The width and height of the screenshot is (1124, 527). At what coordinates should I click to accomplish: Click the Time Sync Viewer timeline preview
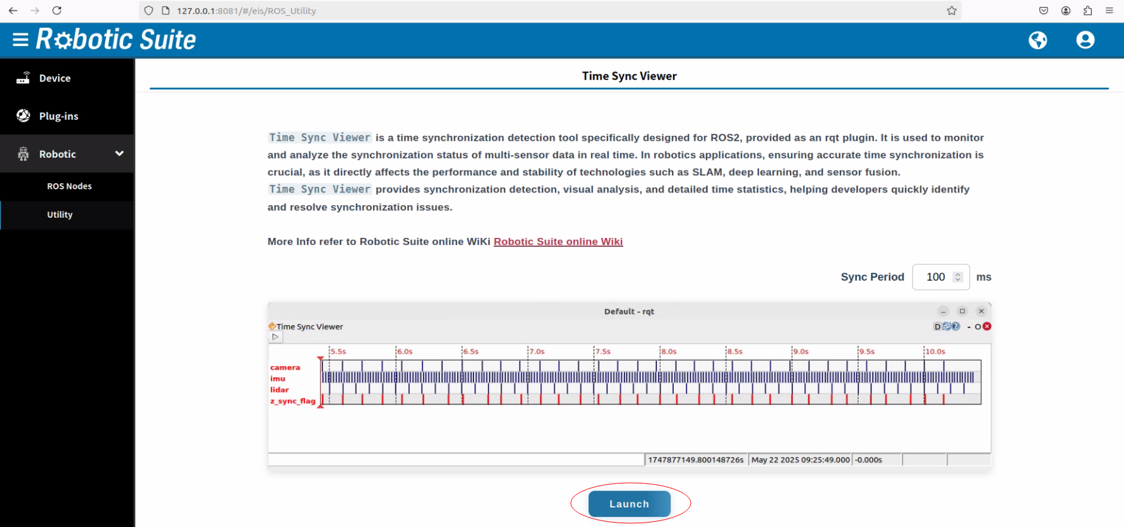(629, 386)
